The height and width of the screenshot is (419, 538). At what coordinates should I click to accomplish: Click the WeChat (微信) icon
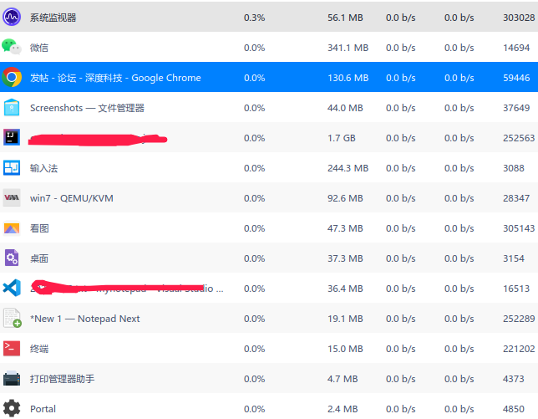click(12, 48)
